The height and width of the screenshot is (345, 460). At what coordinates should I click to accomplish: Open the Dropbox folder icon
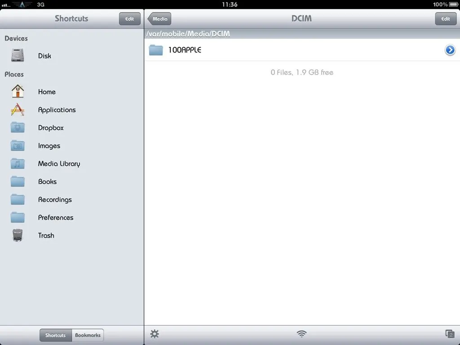(x=18, y=128)
